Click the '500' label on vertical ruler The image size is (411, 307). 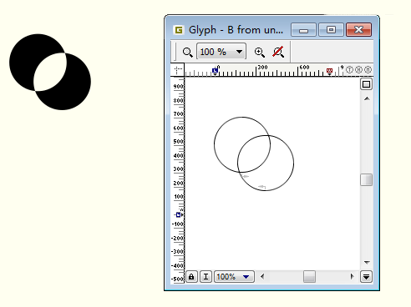[x=178, y=142]
